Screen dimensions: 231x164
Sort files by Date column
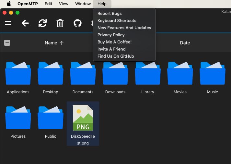[185, 43]
